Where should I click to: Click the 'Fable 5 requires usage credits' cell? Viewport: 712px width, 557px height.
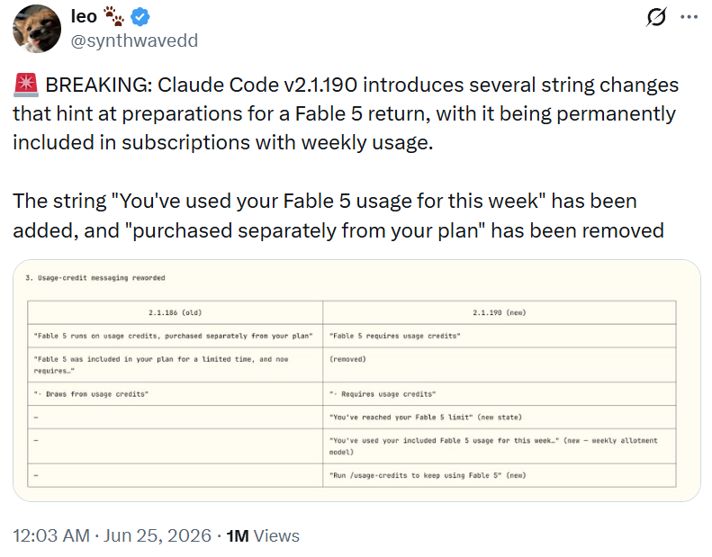(500, 336)
